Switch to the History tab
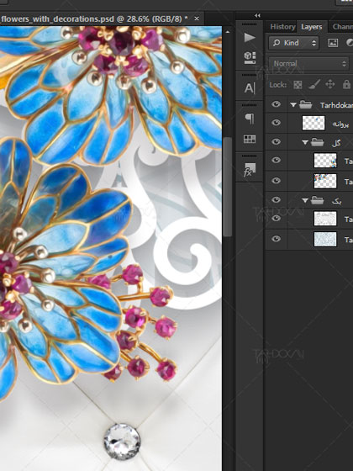Screen dimensions: 353x471 [x=282, y=27]
